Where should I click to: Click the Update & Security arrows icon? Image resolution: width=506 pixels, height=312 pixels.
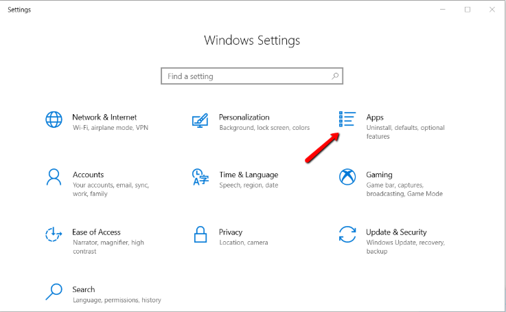347,234
